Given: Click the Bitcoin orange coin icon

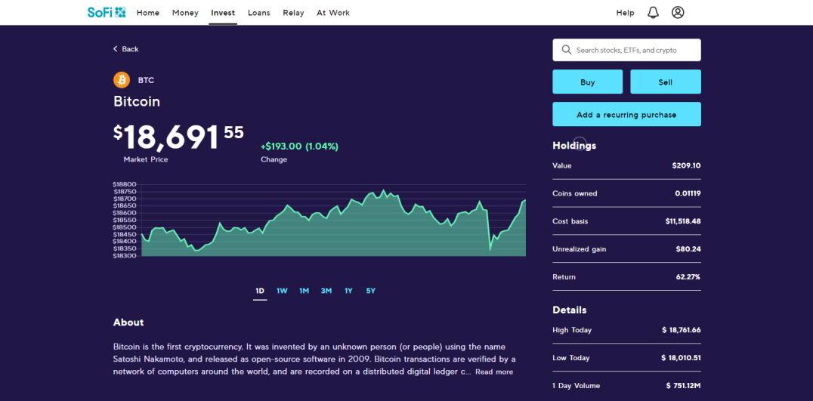Looking at the screenshot, I should coord(122,80).
